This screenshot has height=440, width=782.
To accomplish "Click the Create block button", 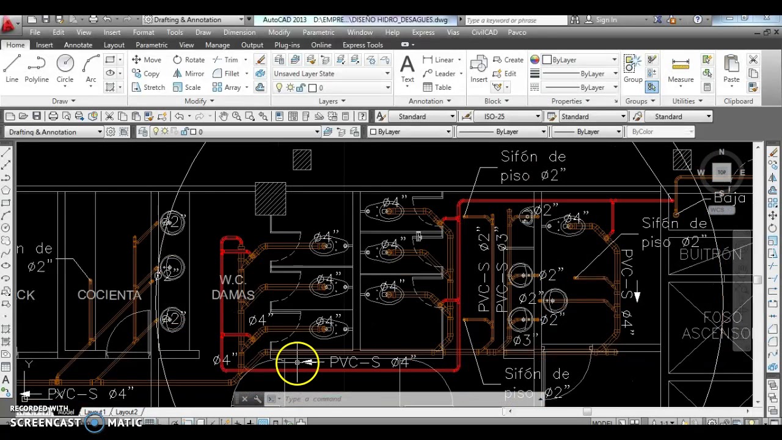I will tap(508, 60).
